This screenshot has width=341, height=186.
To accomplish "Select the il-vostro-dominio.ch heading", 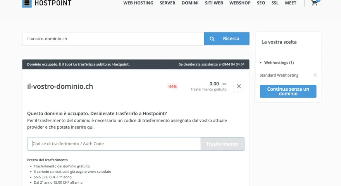I will click(x=60, y=86).
